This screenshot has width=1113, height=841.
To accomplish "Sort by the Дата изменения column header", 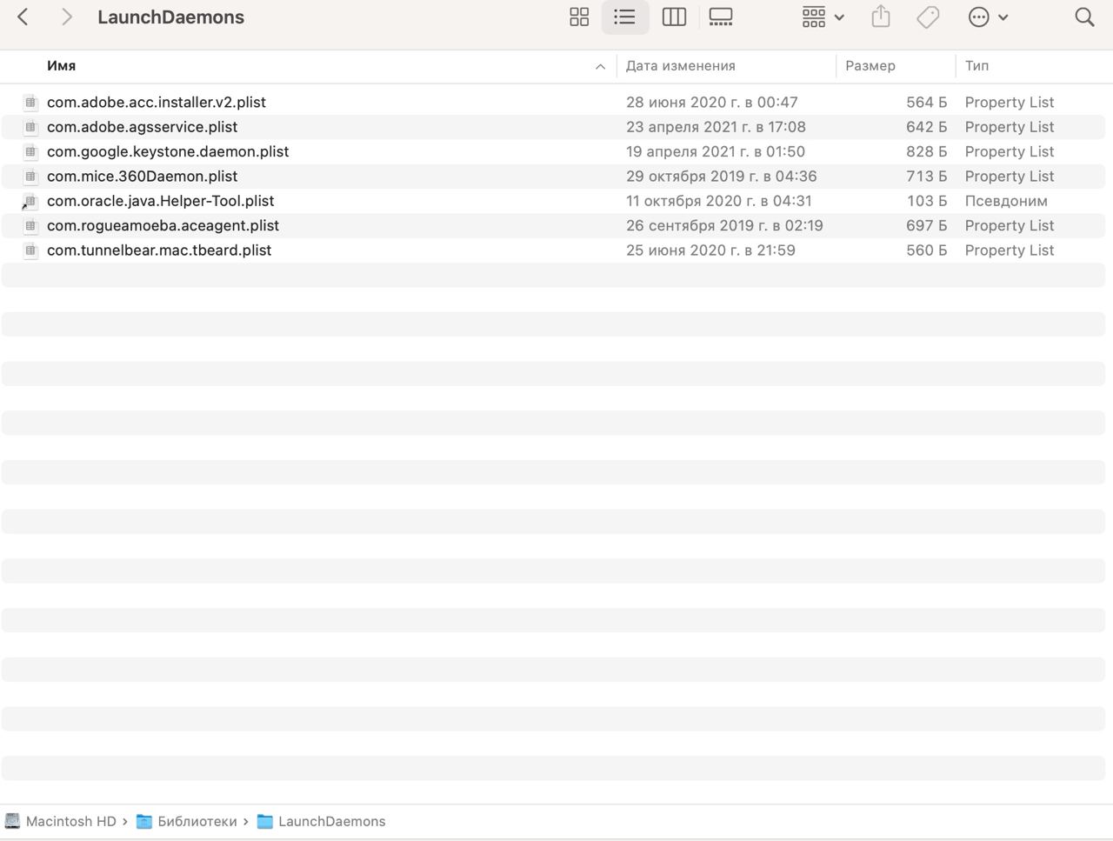I will (x=681, y=66).
